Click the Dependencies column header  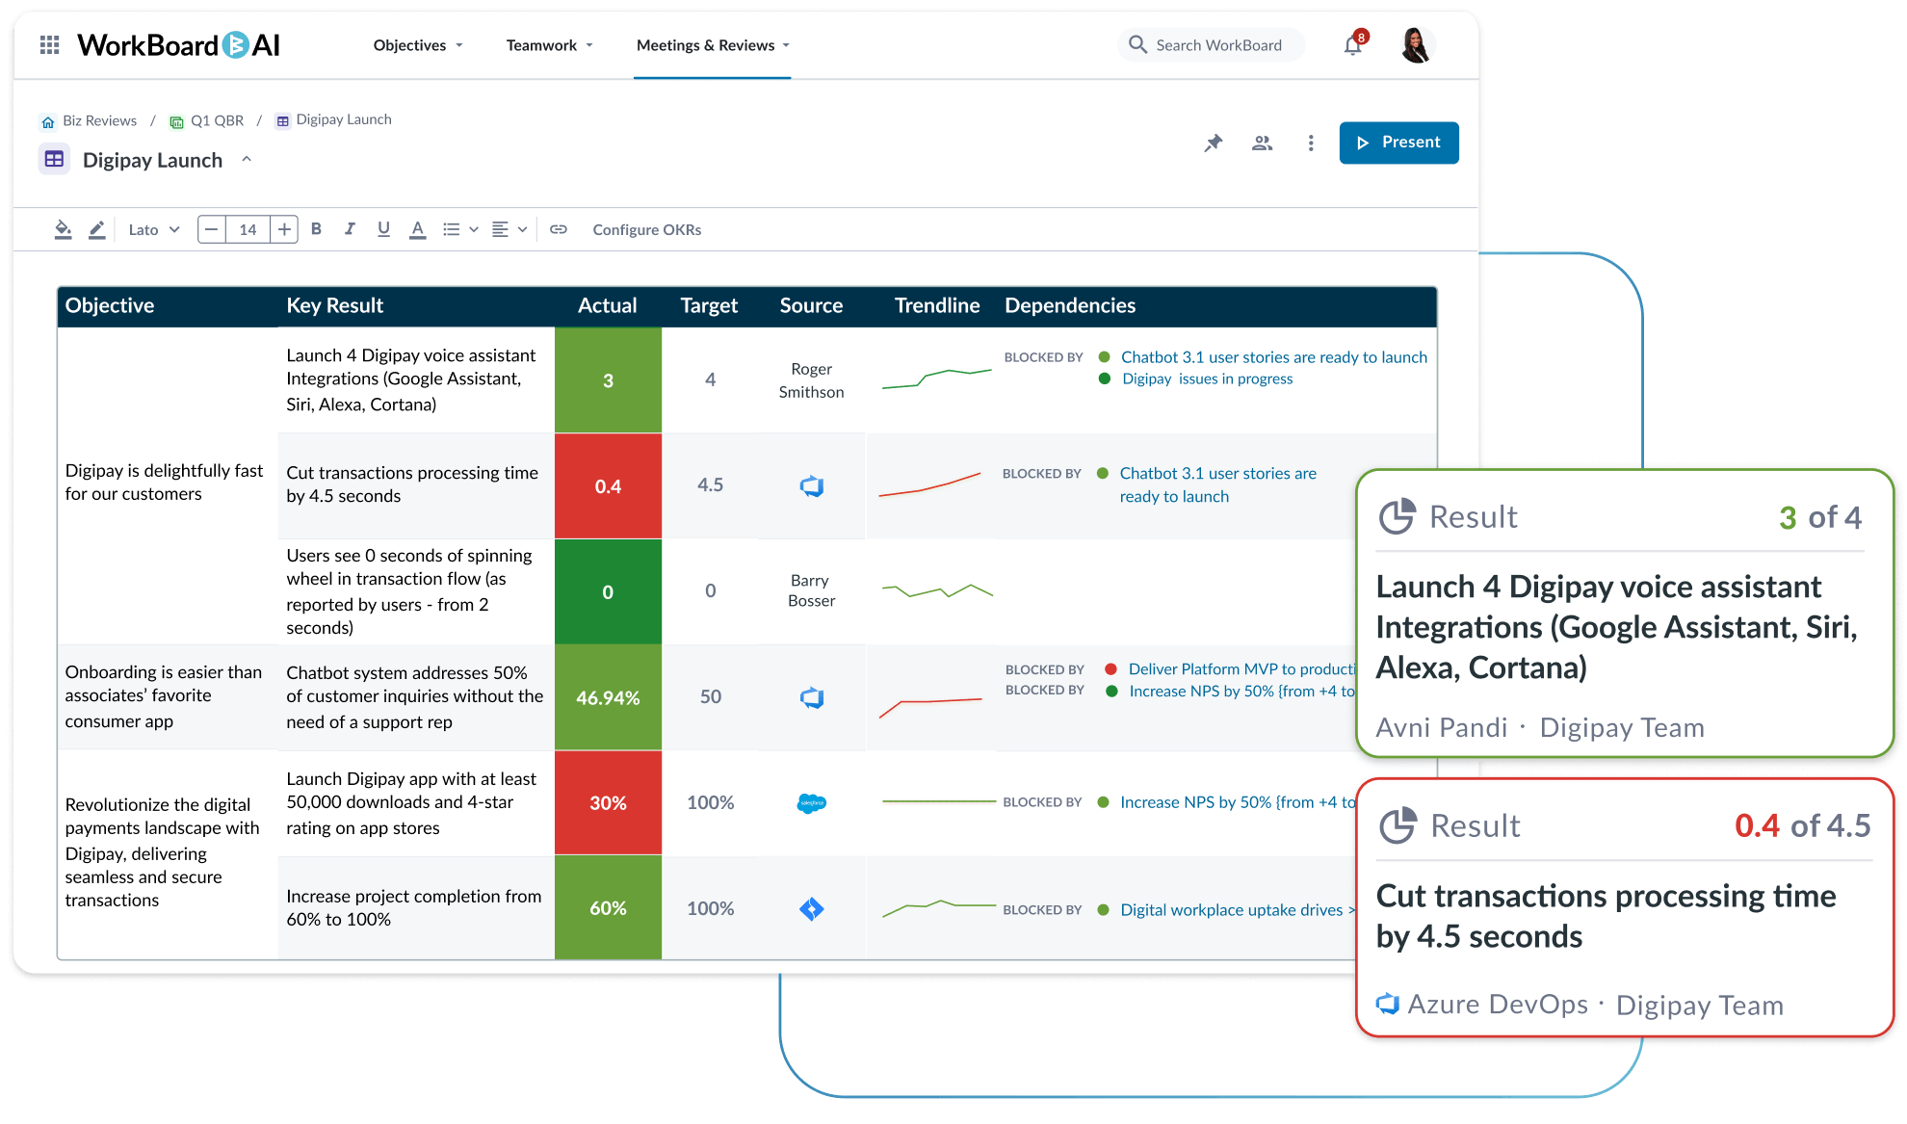(1070, 305)
